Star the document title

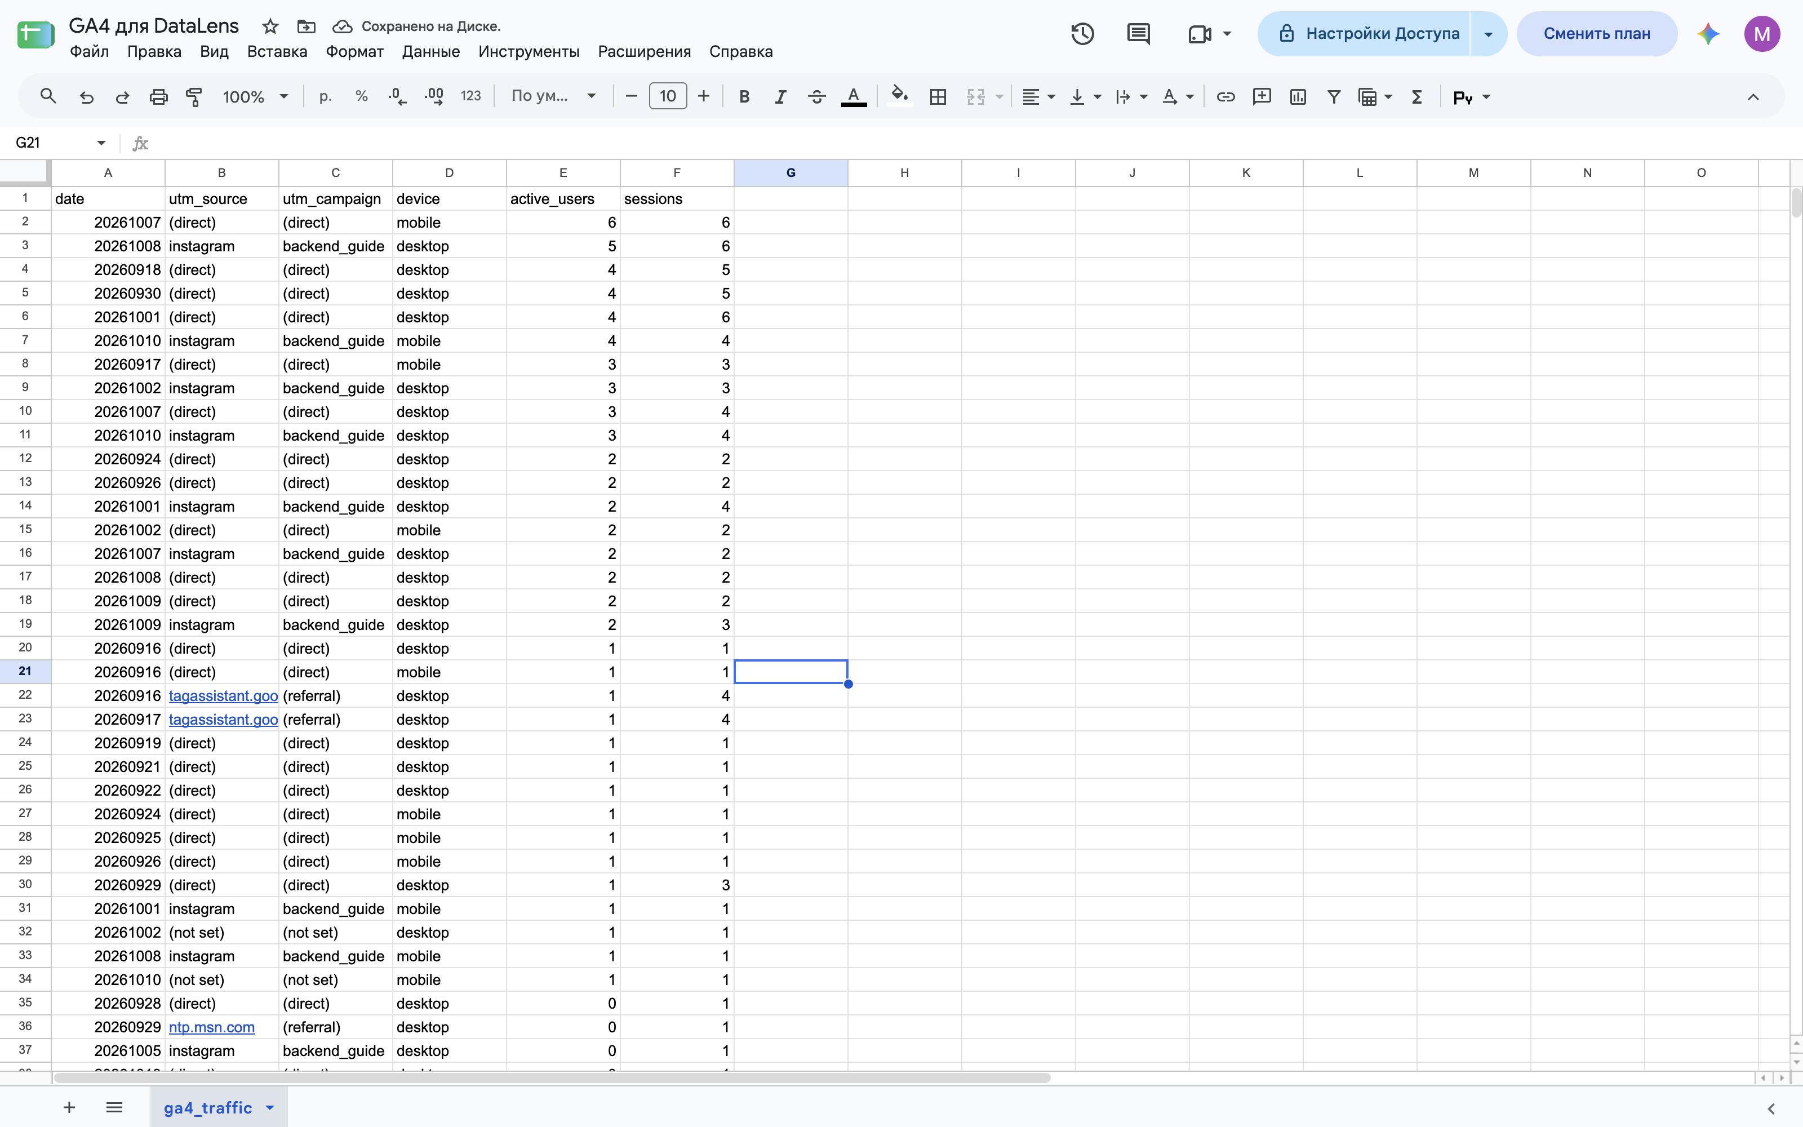coord(270,27)
